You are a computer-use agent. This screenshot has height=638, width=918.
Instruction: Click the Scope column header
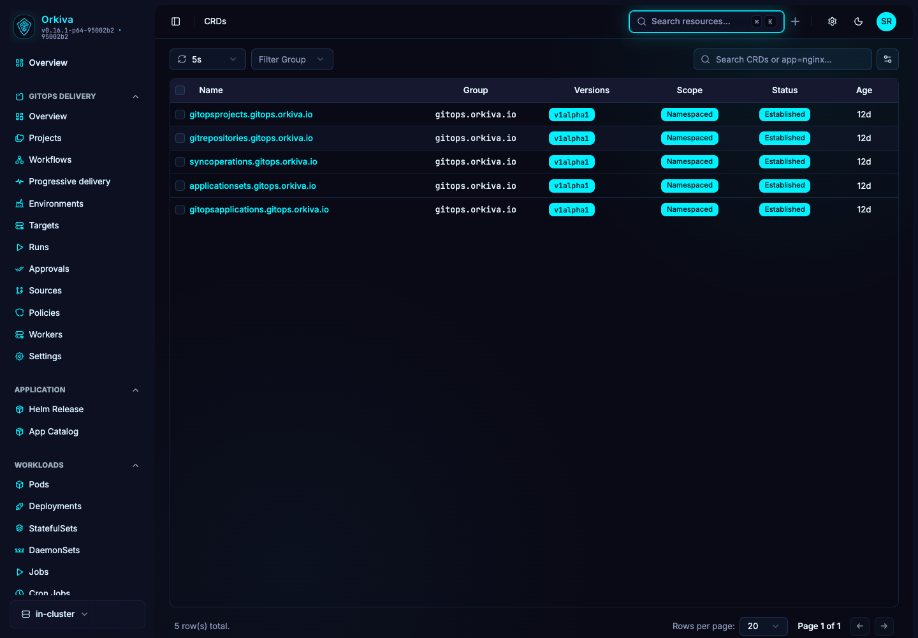click(x=690, y=90)
